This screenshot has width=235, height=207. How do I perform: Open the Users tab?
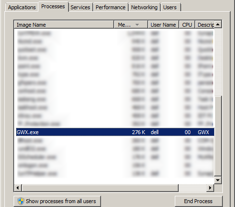170,7
